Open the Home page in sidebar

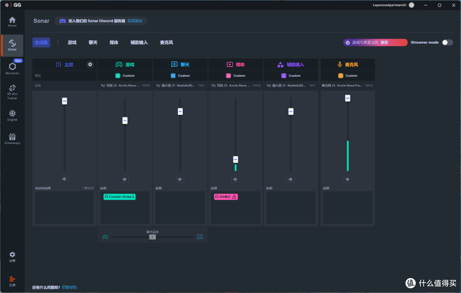click(12, 22)
